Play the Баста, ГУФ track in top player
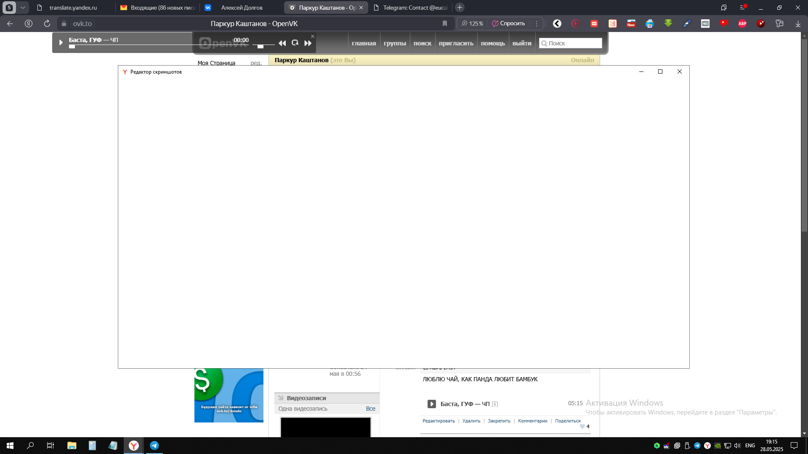 [61, 42]
